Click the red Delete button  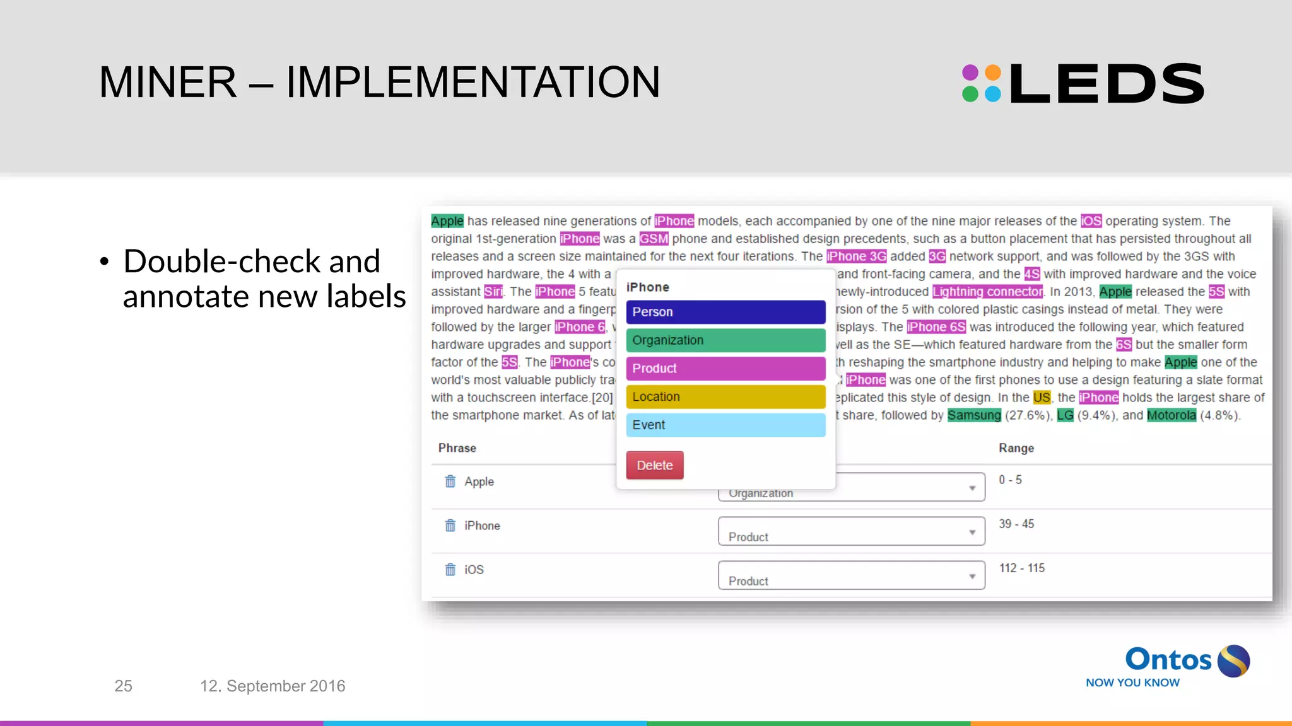tap(655, 465)
